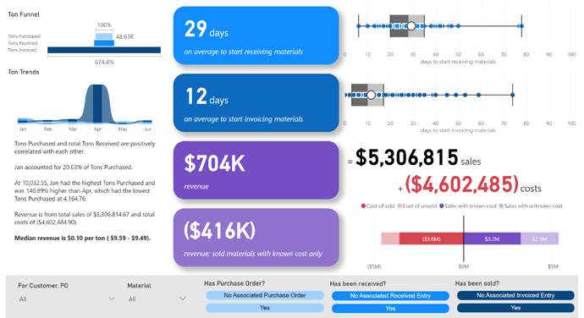Click the Sales with known cost legend dot

pyautogui.click(x=442, y=206)
